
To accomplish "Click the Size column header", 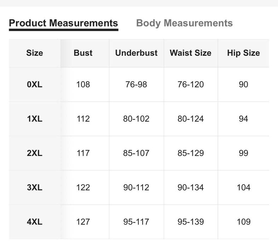I will point(35,53).
